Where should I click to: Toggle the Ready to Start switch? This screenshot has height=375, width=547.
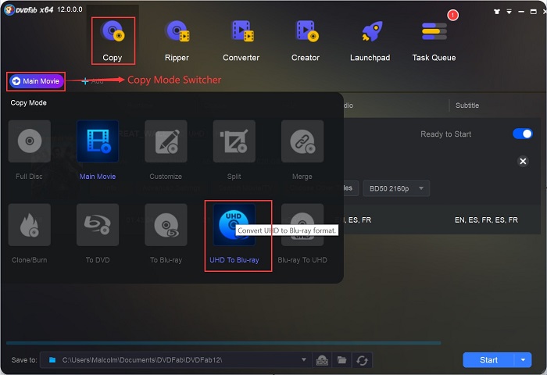pos(523,134)
